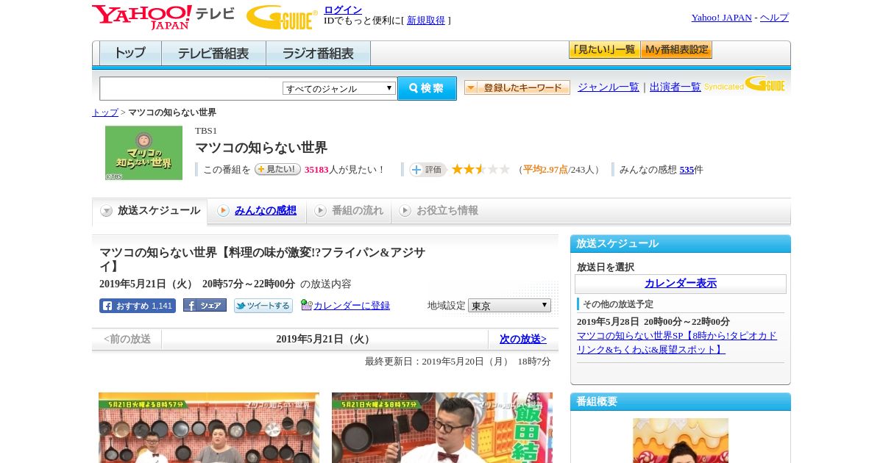Click the play icon on お役立ち情報 tab
The width and height of the screenshot is (883, 463).
pos(405,211)
